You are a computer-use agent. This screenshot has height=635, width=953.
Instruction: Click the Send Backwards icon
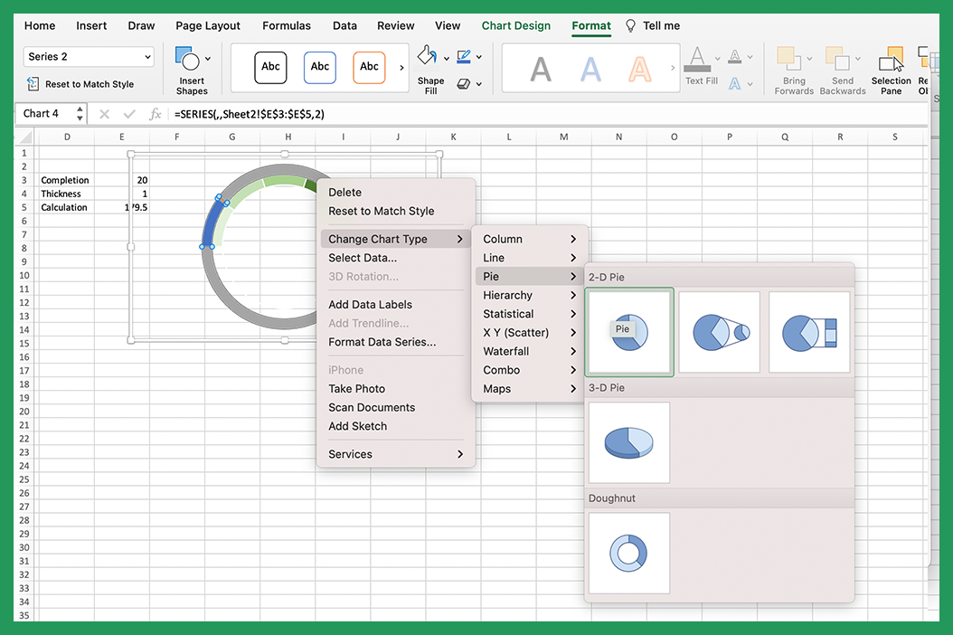point(837,59)
